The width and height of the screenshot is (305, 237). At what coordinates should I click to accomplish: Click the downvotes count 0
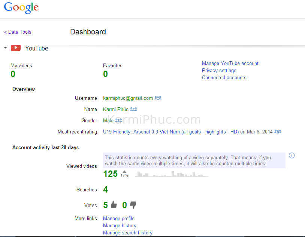coord(124,205)
